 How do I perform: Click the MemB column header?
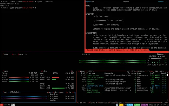tap(152, 73)
